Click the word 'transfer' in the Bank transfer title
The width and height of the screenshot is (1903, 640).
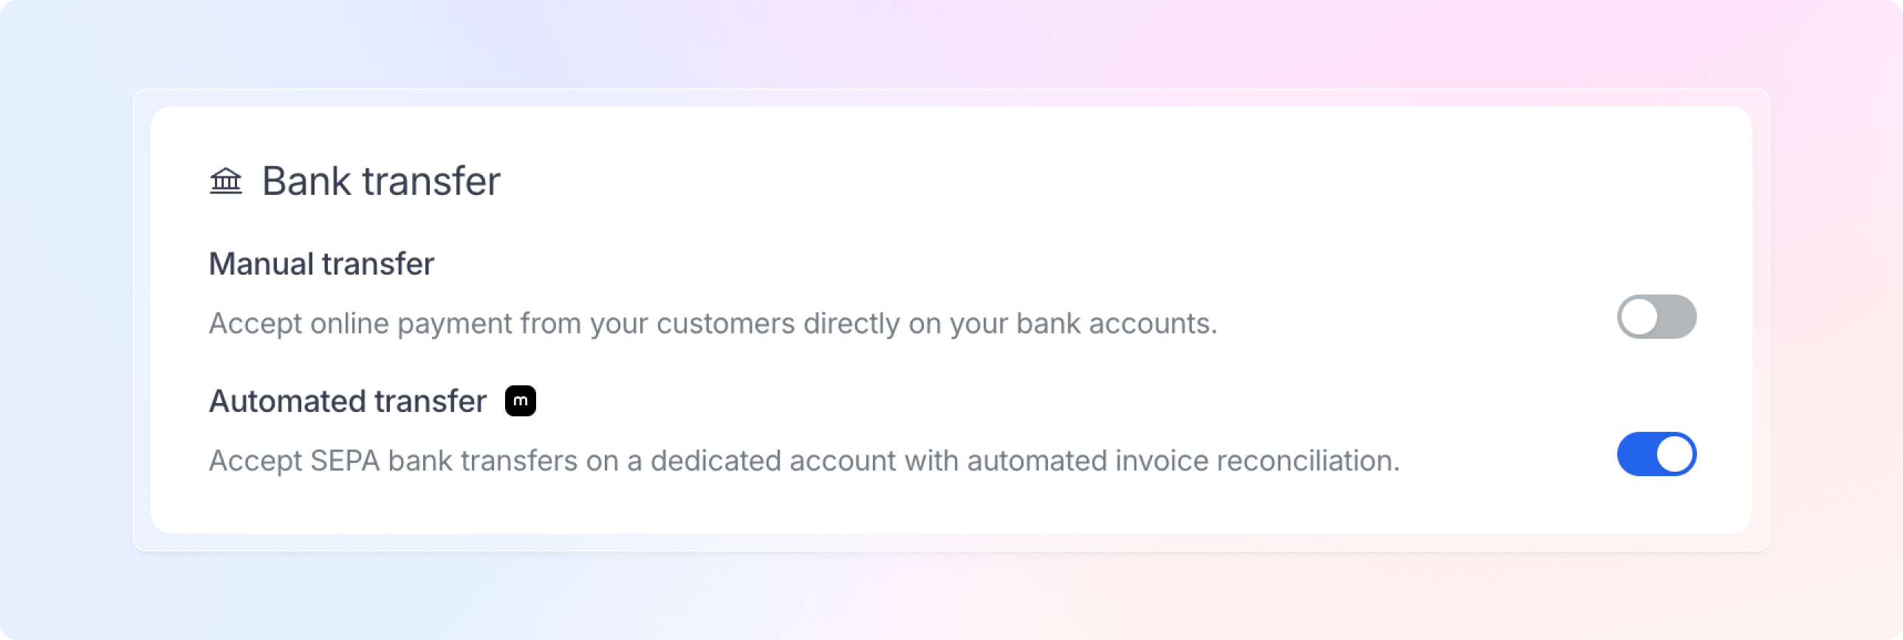pyautogui.click(x=431, y=181)
